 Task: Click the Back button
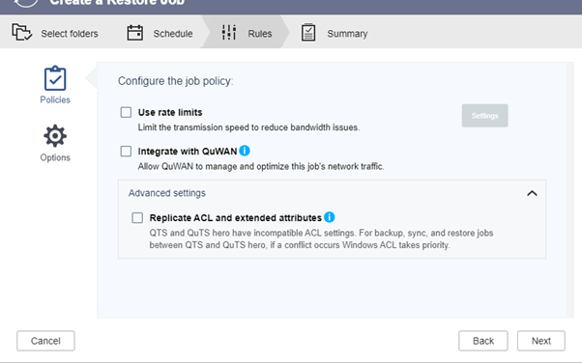tap(482, 341)
